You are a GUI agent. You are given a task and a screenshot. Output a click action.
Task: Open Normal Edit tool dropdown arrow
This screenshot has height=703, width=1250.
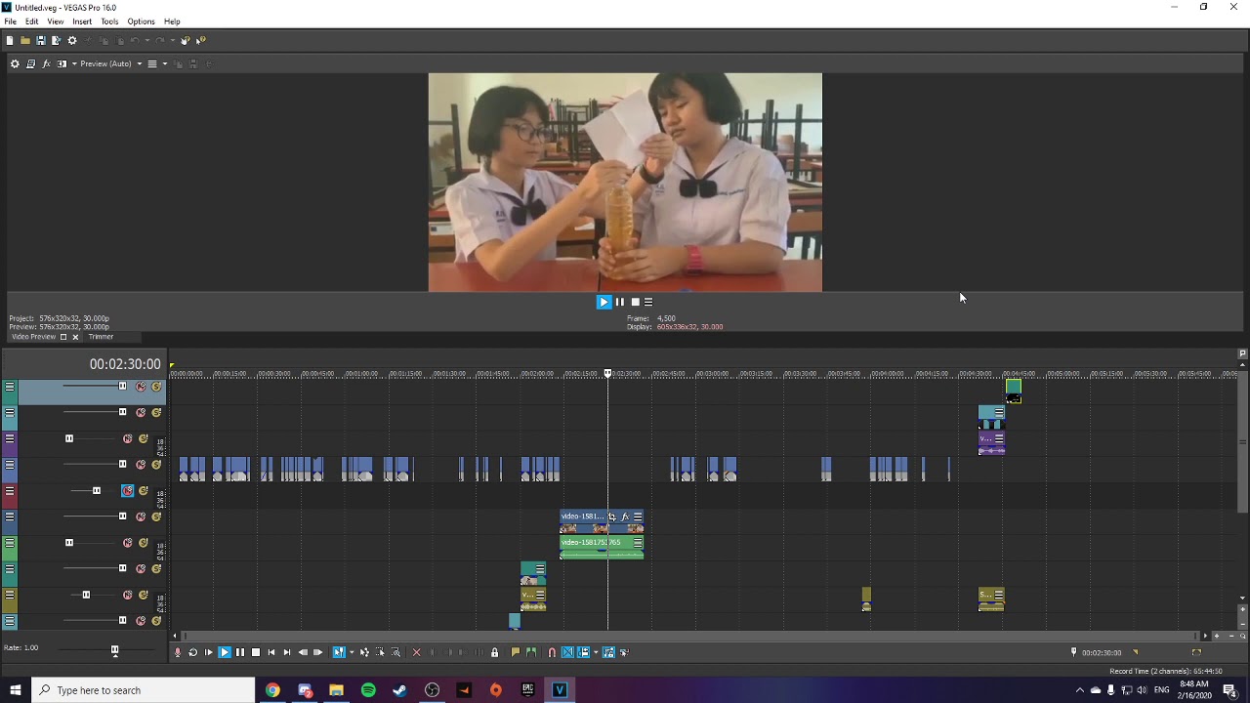tap(352, 652)
